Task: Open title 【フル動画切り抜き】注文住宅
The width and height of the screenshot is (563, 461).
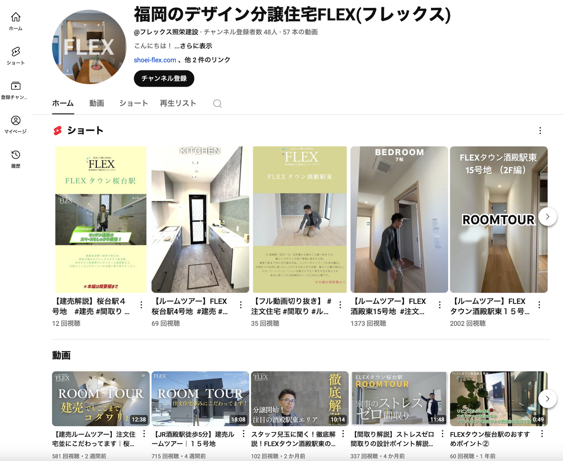Action: (x=291, y=306)
